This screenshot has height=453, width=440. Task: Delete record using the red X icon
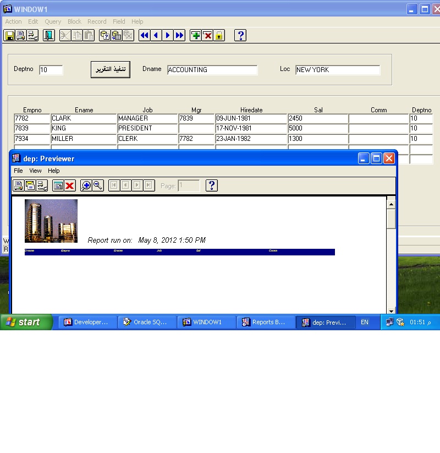click(207, 36)
